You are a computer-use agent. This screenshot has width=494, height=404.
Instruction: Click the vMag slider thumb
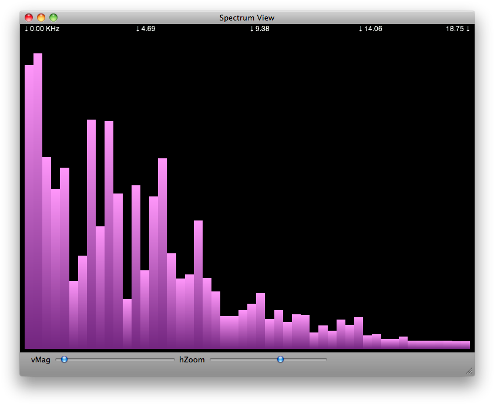click(x=63, y=359)
